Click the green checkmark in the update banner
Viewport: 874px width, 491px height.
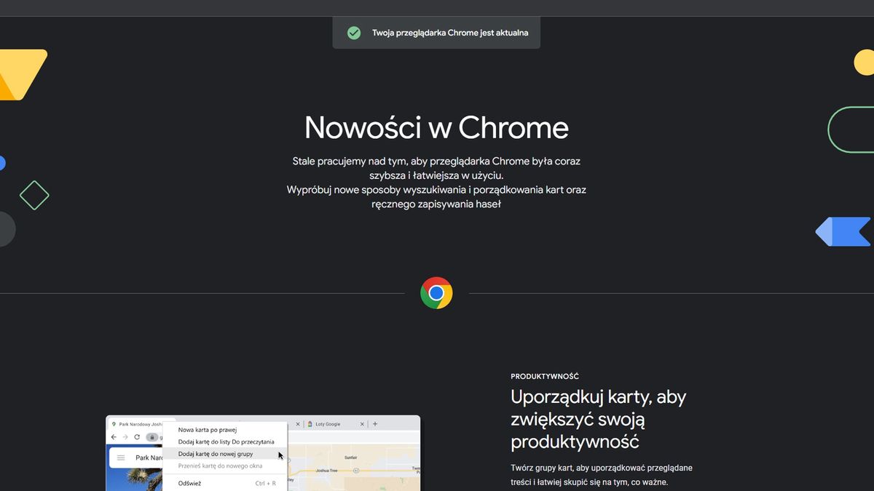pos(354,33)
